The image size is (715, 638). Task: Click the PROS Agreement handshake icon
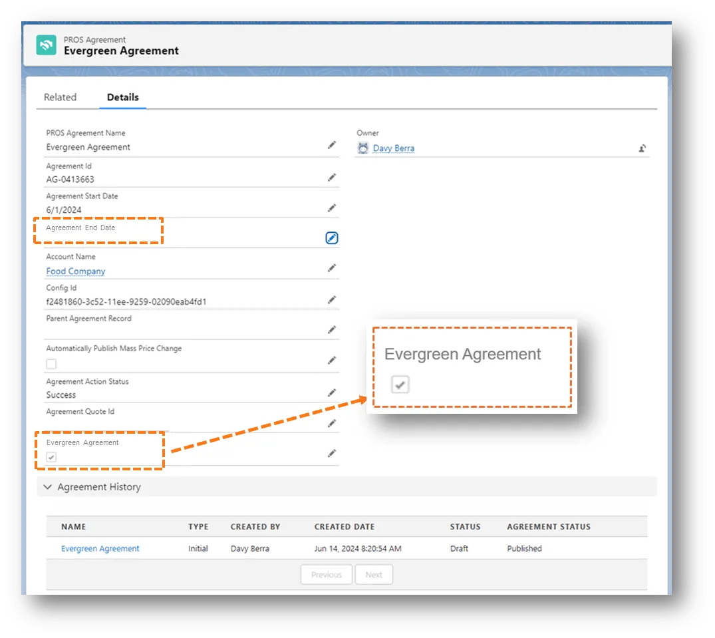46,45
